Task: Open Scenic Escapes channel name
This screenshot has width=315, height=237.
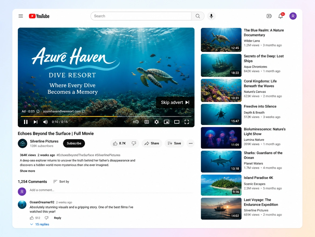Action: [x=255, y=184]
